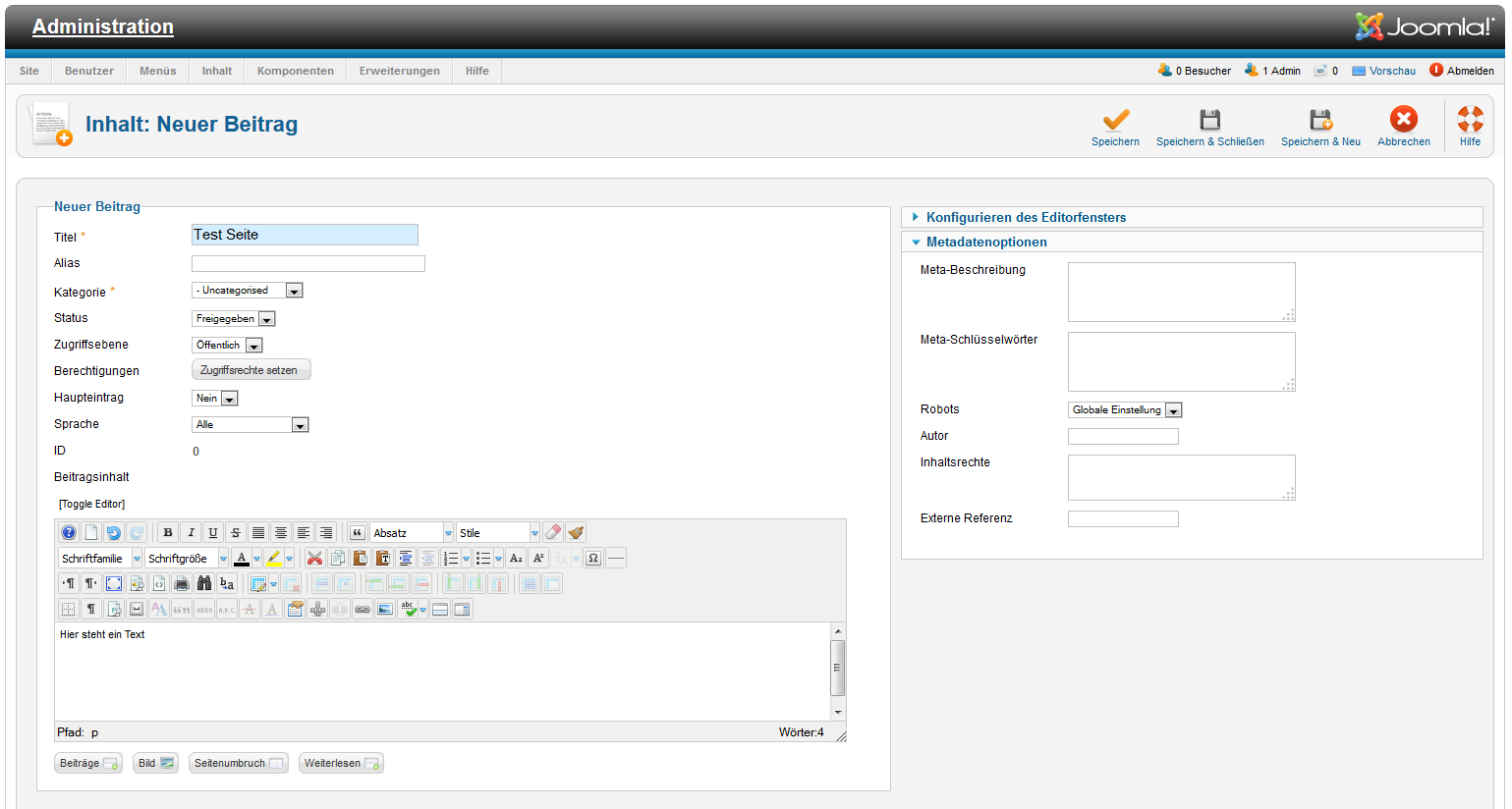Image resolution: width=1512 pixels, height=809 pixels.
Task: Open the Komponenten menu
Action: coord(295,71)
